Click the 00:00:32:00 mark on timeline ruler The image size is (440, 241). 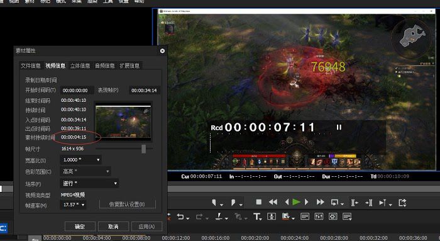373,238
